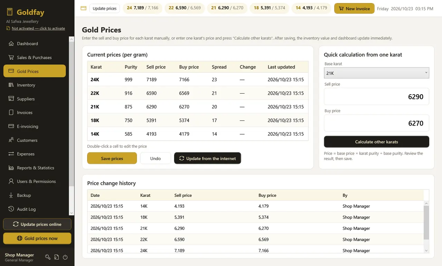Viewport: 442px width, 266px height.
Task: Click the Audit Log clock icon
Action: (x=11, y=209)
